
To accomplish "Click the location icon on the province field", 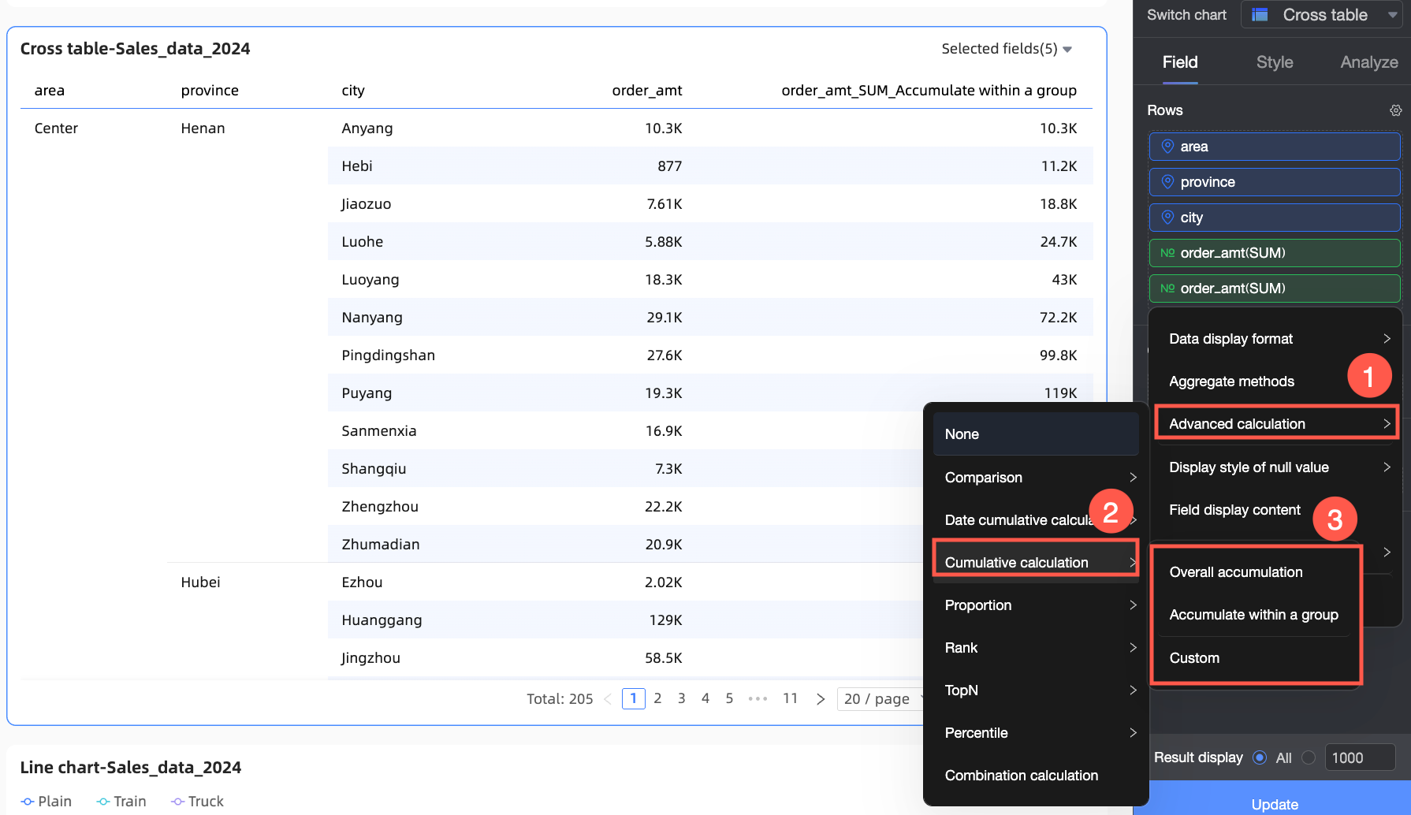I will [1167, 182].
